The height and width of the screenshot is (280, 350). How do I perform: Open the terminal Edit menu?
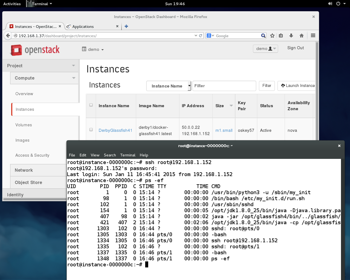(x=83, y=155)
